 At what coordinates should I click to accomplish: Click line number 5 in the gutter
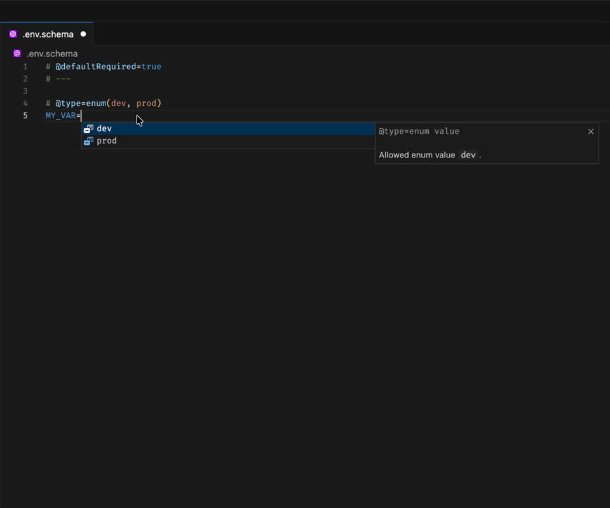coord(25,115)
